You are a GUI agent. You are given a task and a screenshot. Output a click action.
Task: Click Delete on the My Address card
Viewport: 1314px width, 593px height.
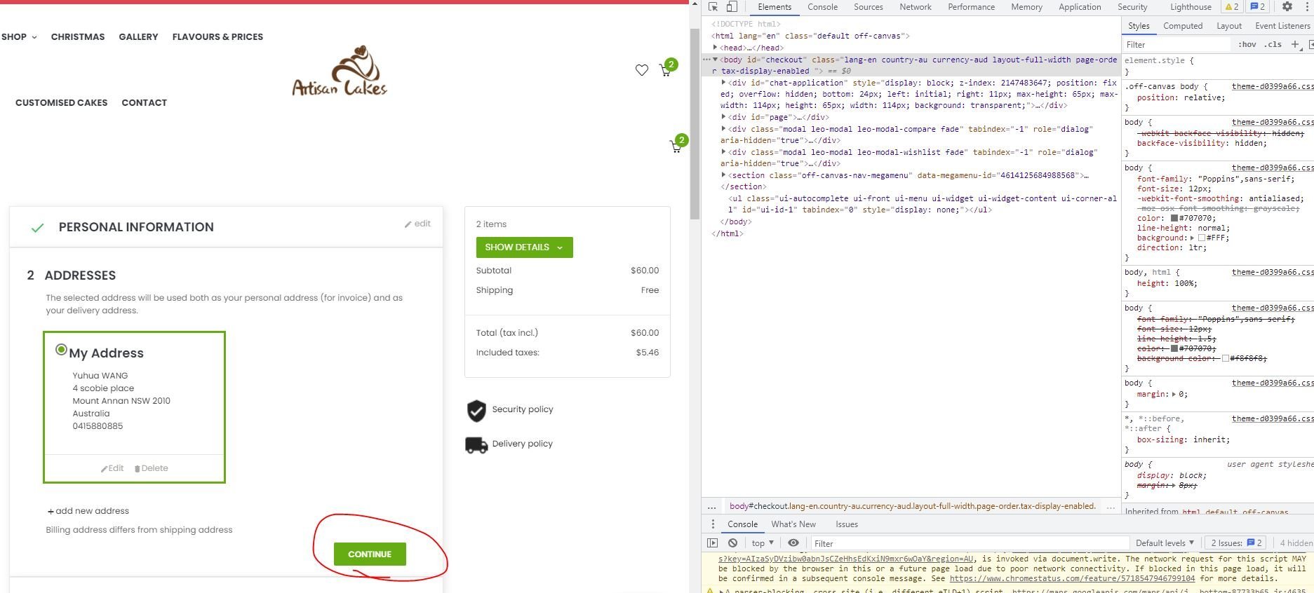pos(152,468)
